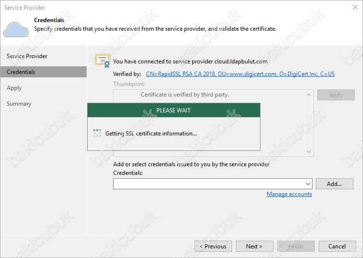
Task: Click the Verify button
Action: point(336,95)
